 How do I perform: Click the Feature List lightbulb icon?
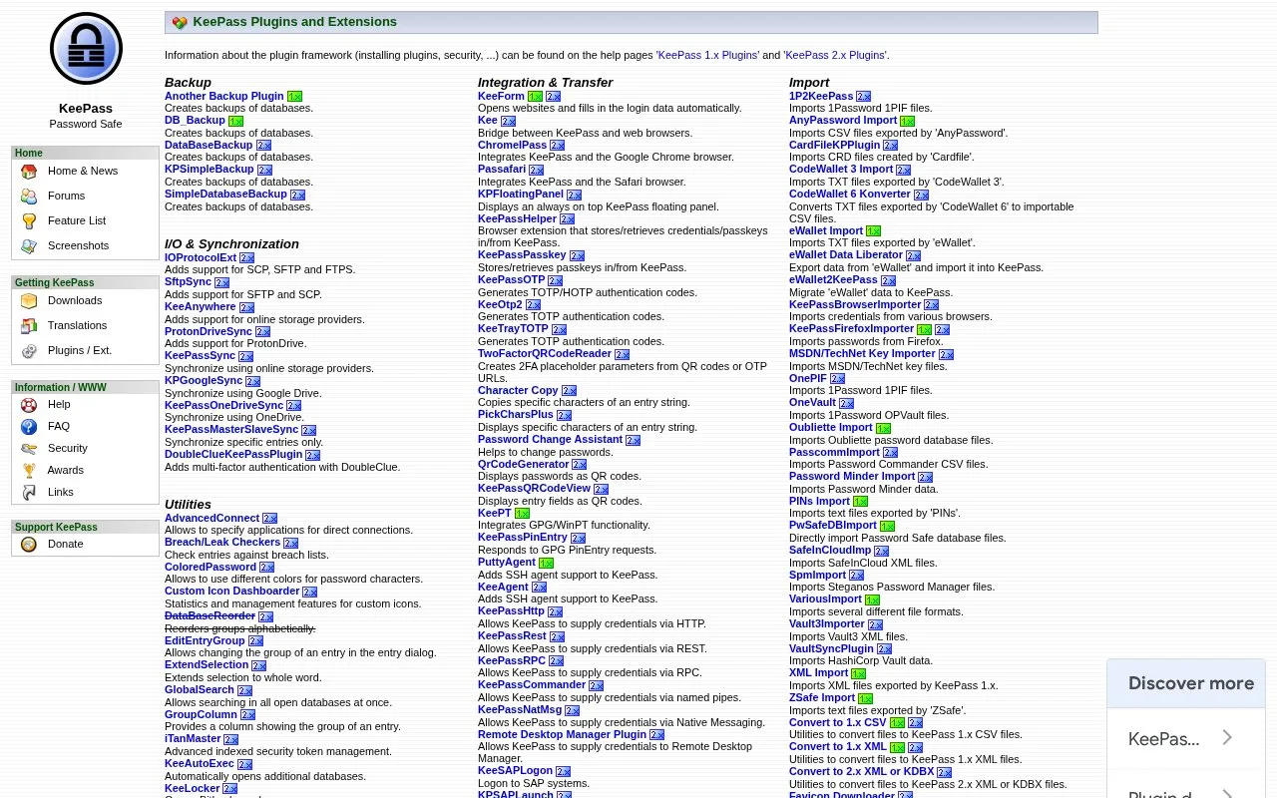[29, 221]
